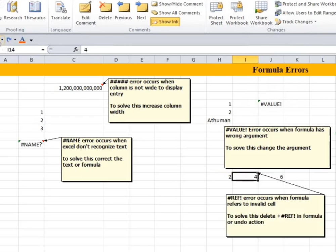Click the #VALUE! error comment box
The height and width of the screenshot is (252, 336).
click(277, 147)
